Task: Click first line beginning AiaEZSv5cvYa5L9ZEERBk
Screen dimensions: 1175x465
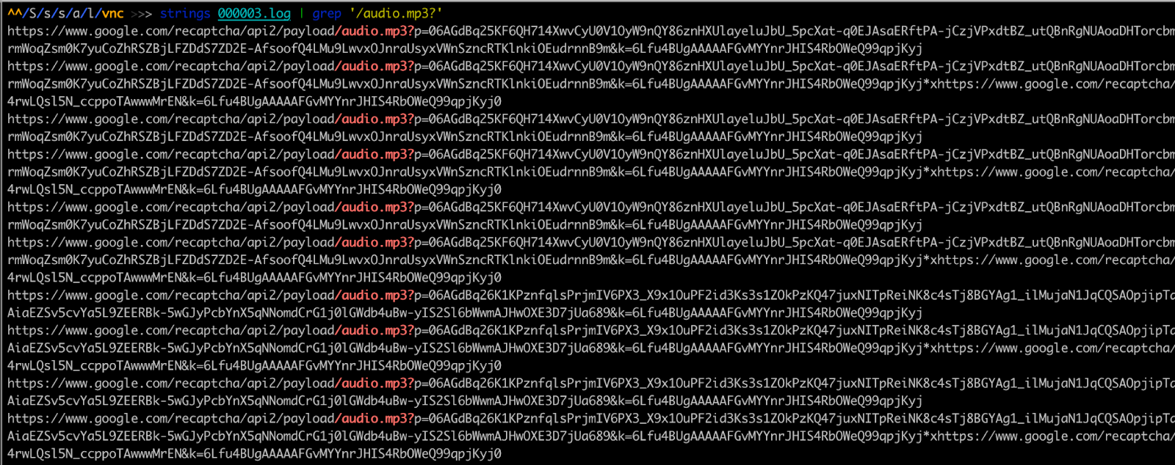Action: [465, 312]
